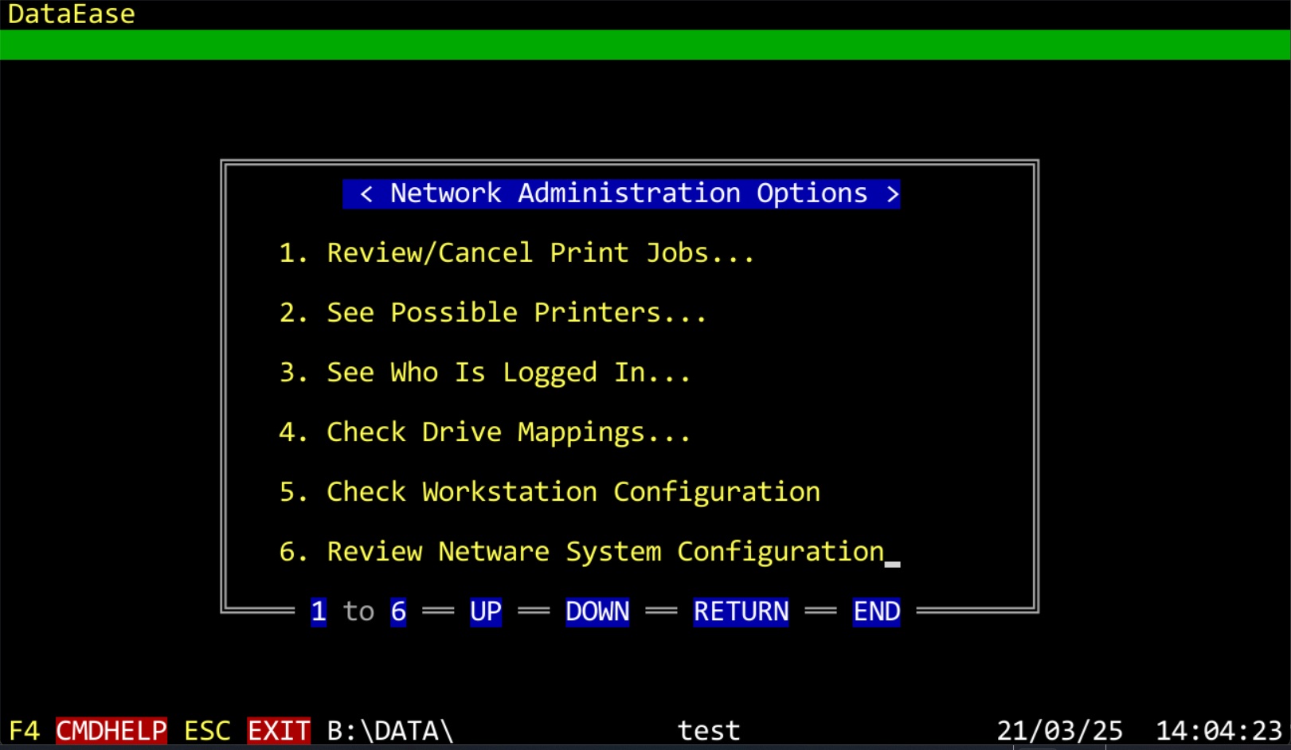Click the right arrow in menu title
1291x750 pixels.
pos(892,193)
